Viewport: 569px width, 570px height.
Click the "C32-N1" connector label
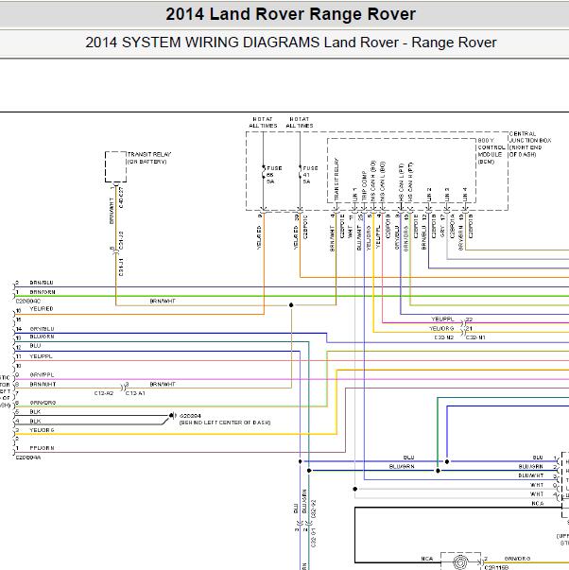[475, 337]
